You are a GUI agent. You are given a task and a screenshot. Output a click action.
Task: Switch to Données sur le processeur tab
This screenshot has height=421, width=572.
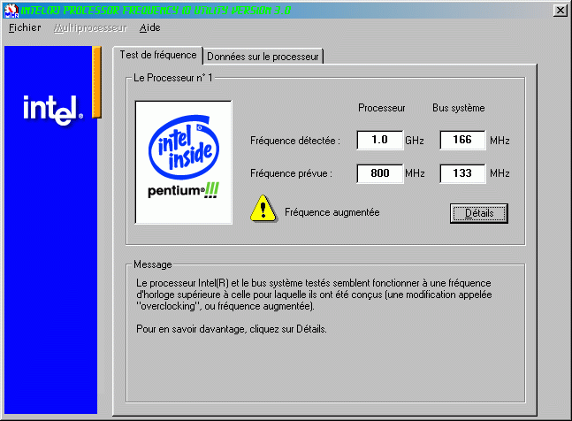tap(263, 57)
